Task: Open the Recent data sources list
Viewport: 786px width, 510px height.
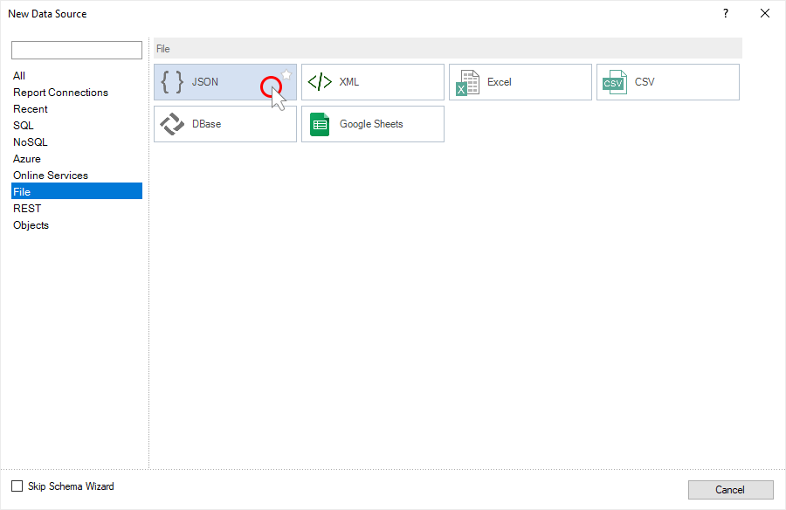Action: tap(31, 109)
